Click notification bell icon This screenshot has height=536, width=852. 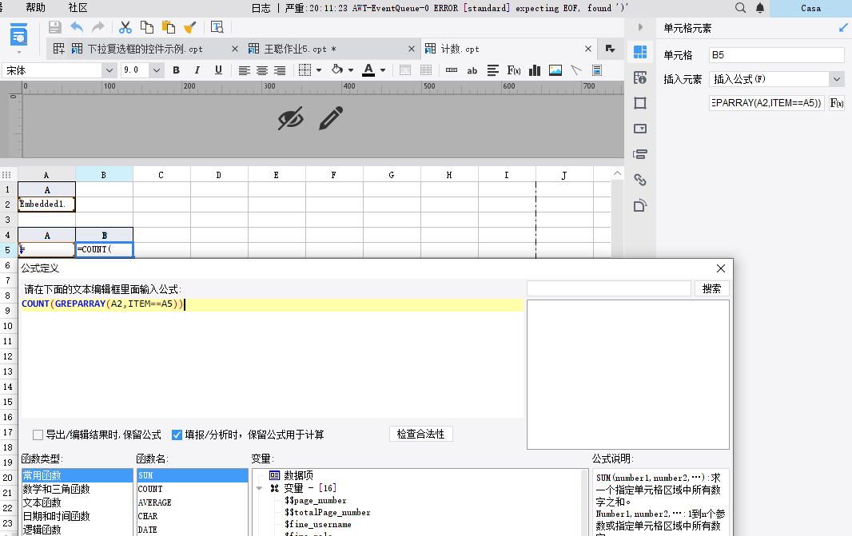click(760, 8)
